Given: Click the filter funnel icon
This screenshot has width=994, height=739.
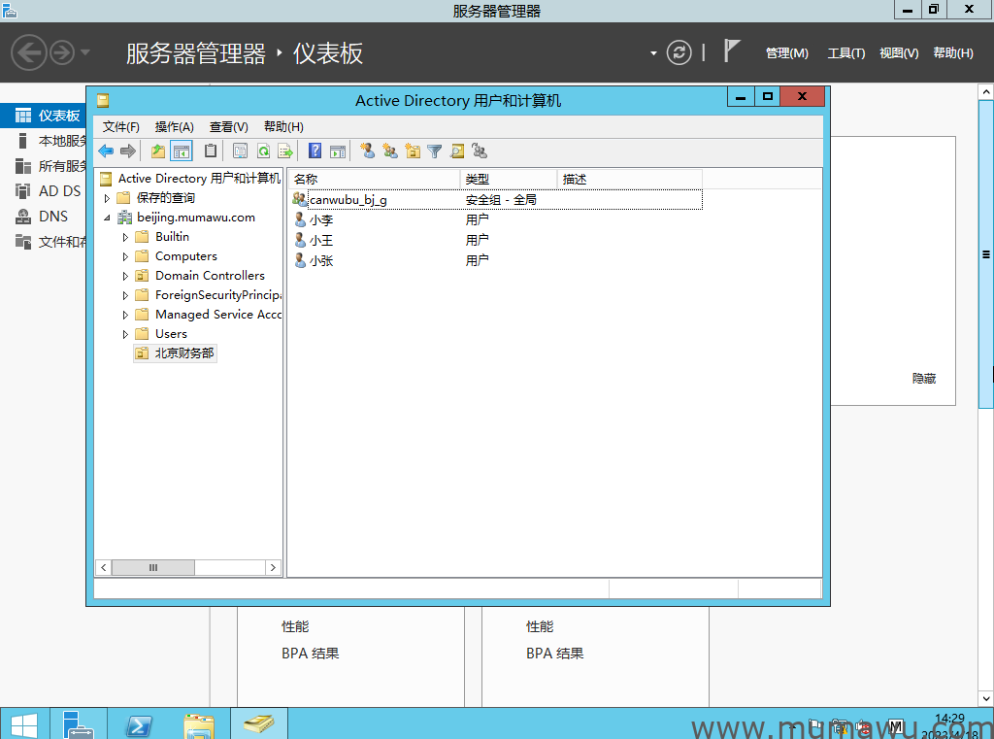Looking at the screenshot, I should coord(435,151).
